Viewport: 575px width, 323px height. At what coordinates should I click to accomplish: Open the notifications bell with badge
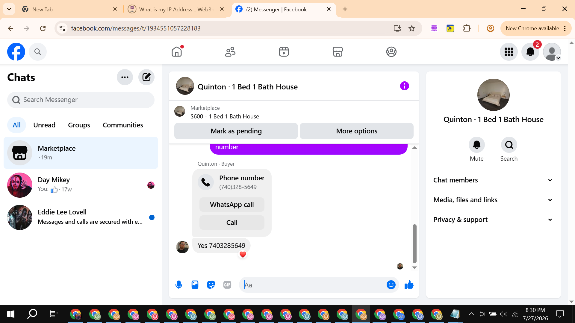tap(530, 52)
